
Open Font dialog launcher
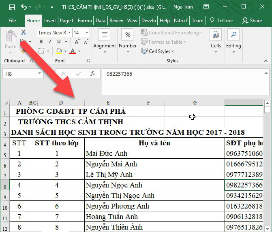[x=88, y=61]
